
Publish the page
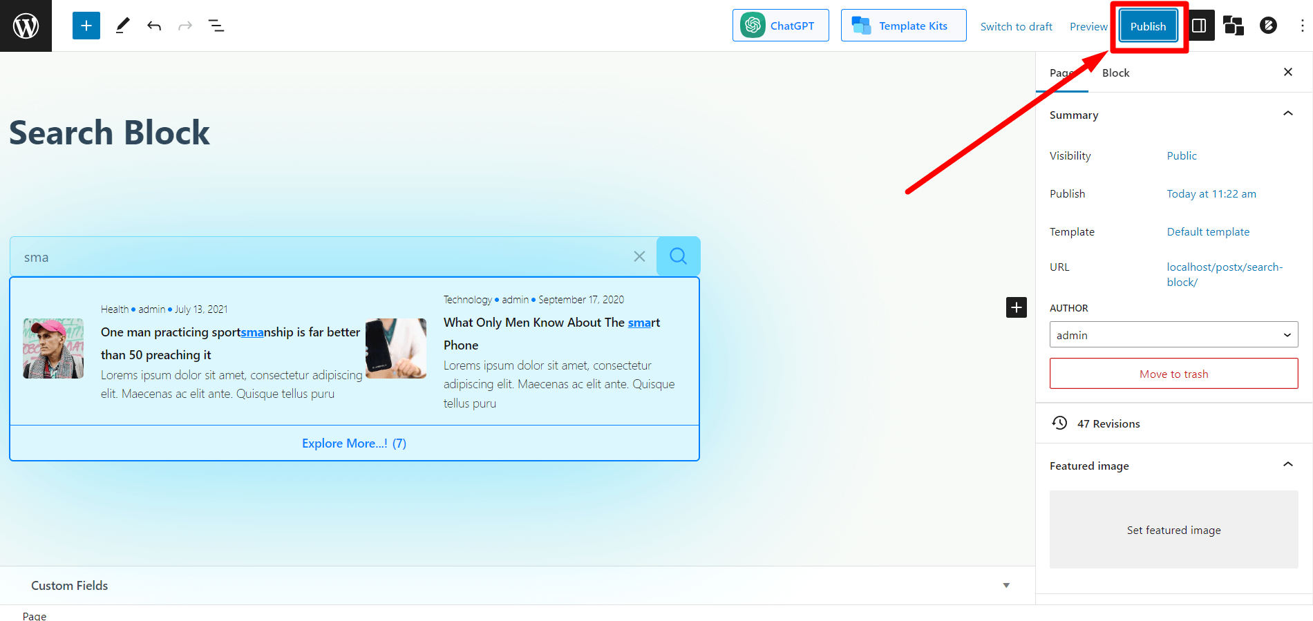pyautogui.click(x=1148, y=26)
